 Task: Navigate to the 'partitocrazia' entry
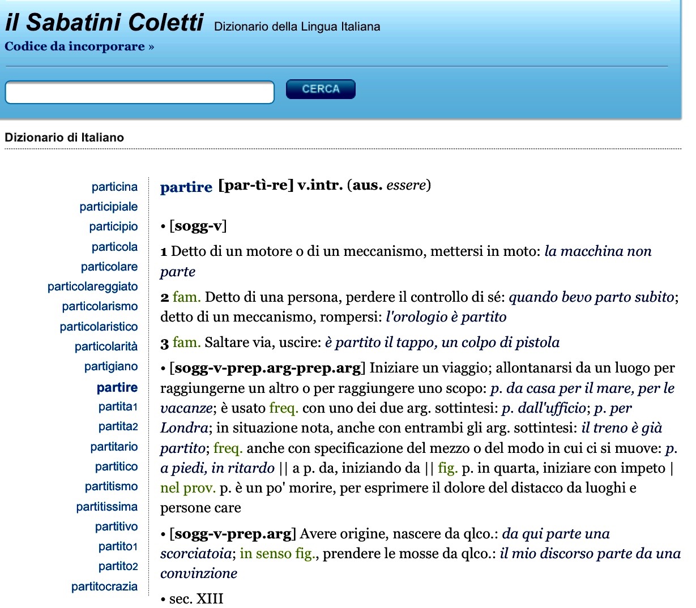(104, 586)
